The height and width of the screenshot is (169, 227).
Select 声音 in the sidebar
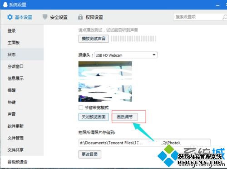click(x=22, y=114)
